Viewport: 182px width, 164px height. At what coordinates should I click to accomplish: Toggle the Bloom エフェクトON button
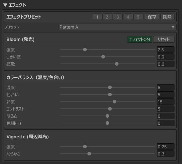click(x=140, y=40)
